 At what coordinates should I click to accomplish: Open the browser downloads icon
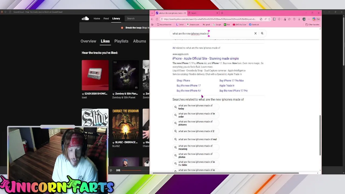point(299,19)
